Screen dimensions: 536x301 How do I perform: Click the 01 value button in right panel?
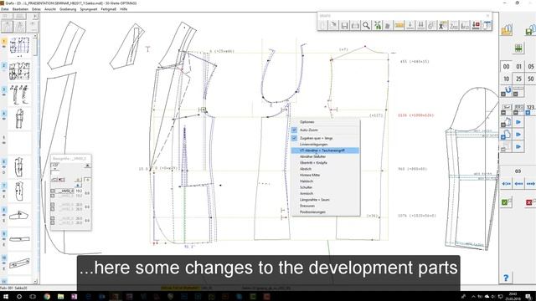click(x=518, y=67)
